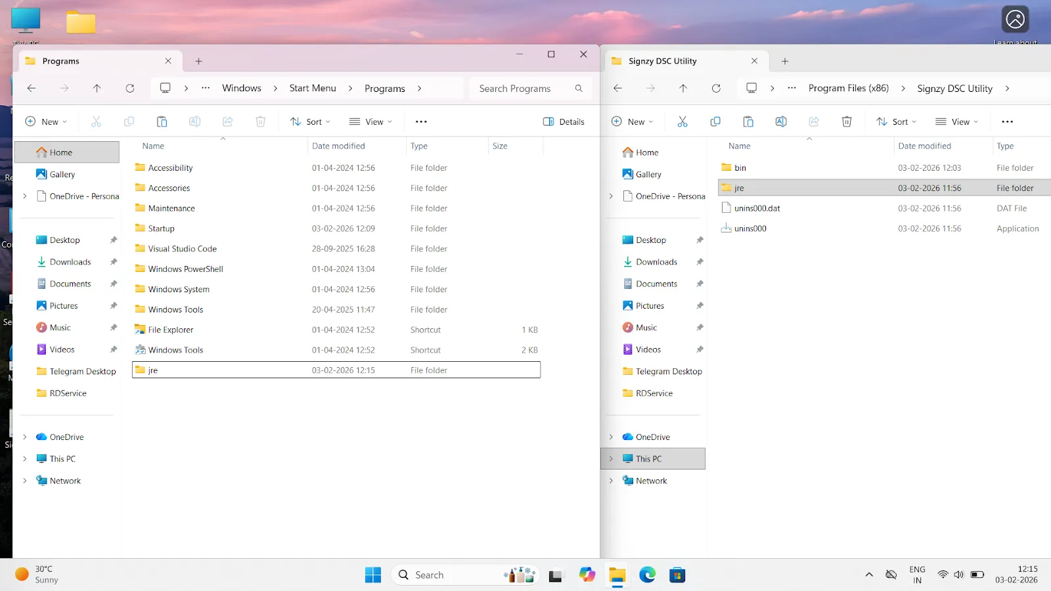Click Back arrow in Signzy DSC Utility window
This screenshot has width=1051, height=591.
pyautogui.click(x=617, y=88)
